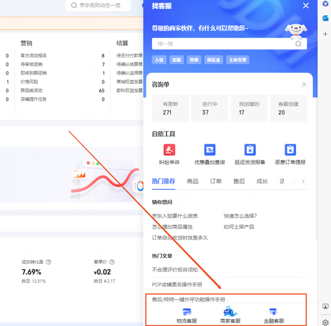Click 待确认结算单 in 结算 list
Viewport: 331px width, 326px height.
pyautogui.click(x=130, y=64)
